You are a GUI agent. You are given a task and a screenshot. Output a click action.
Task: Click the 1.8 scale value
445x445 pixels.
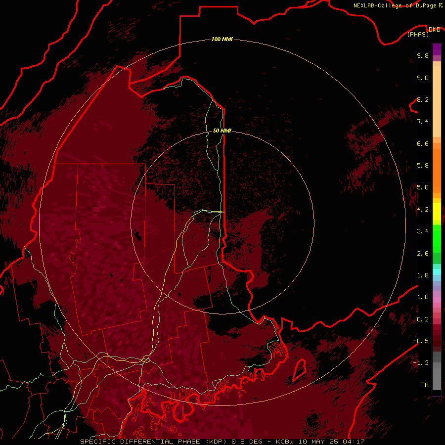tap(423, 275)
